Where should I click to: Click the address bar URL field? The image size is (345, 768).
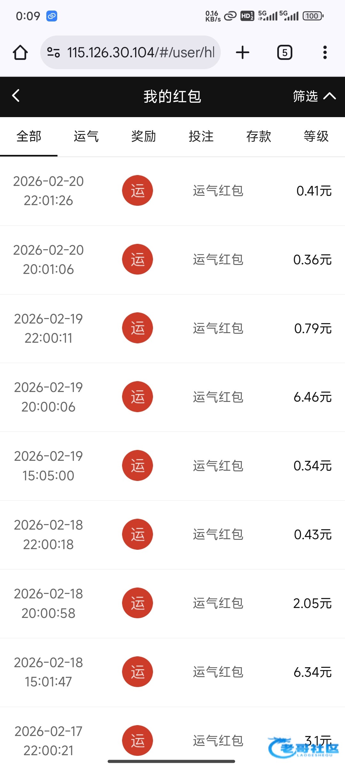[141, 52]
